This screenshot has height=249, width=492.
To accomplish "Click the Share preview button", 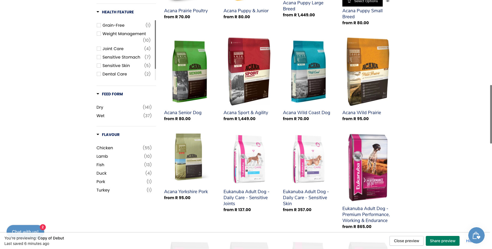I will [x=442, y=241].
